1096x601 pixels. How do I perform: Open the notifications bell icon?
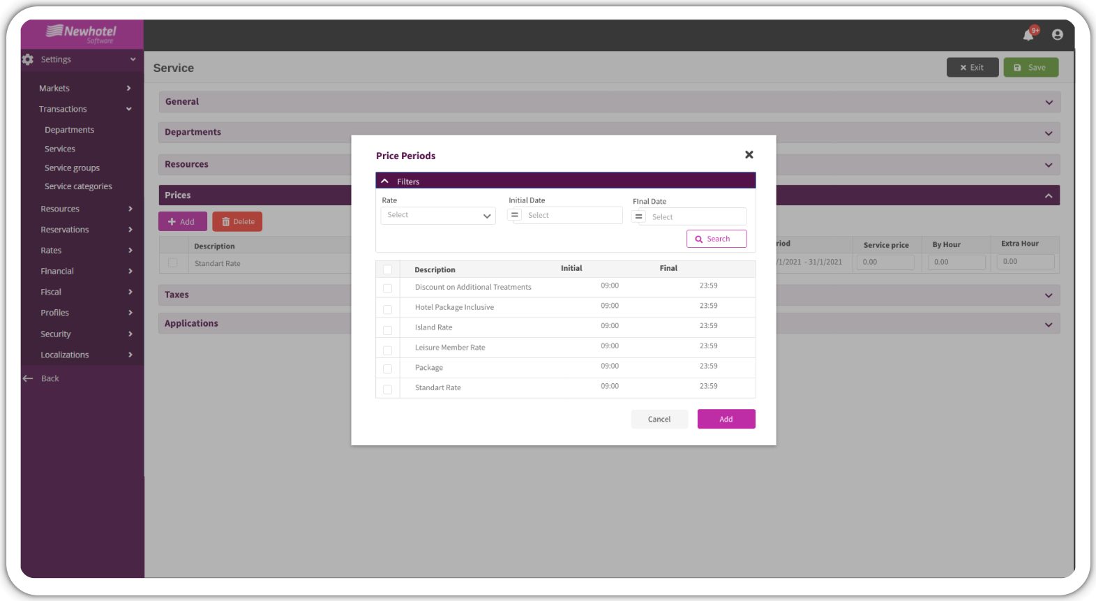pyautogui.click(x=1029, y=34)
